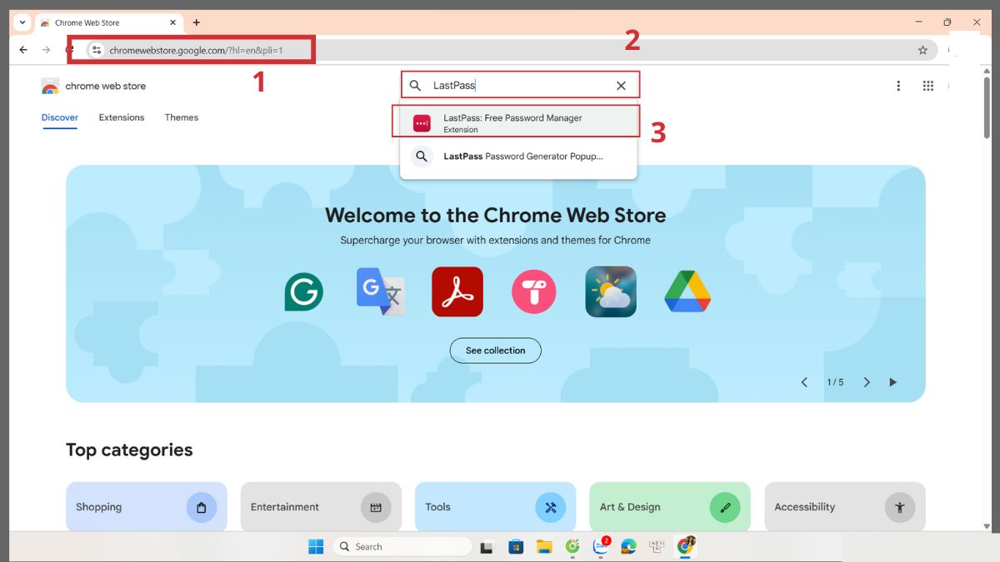1000x562 pixels.
Task: Select LastPass Password Generator Popup suggestion
Action: pos(518,156)
